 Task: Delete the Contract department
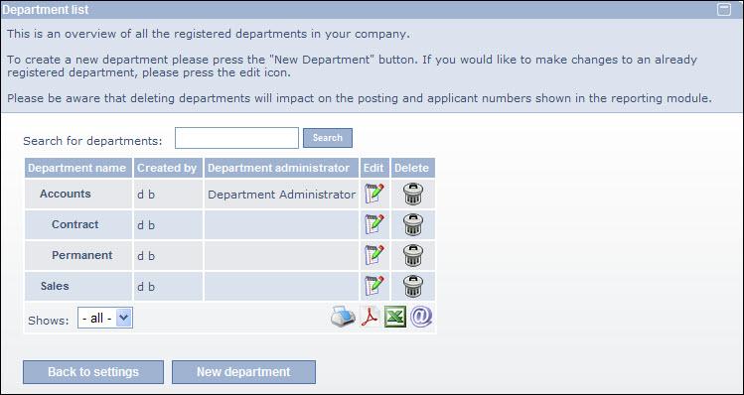coord(413,224)
